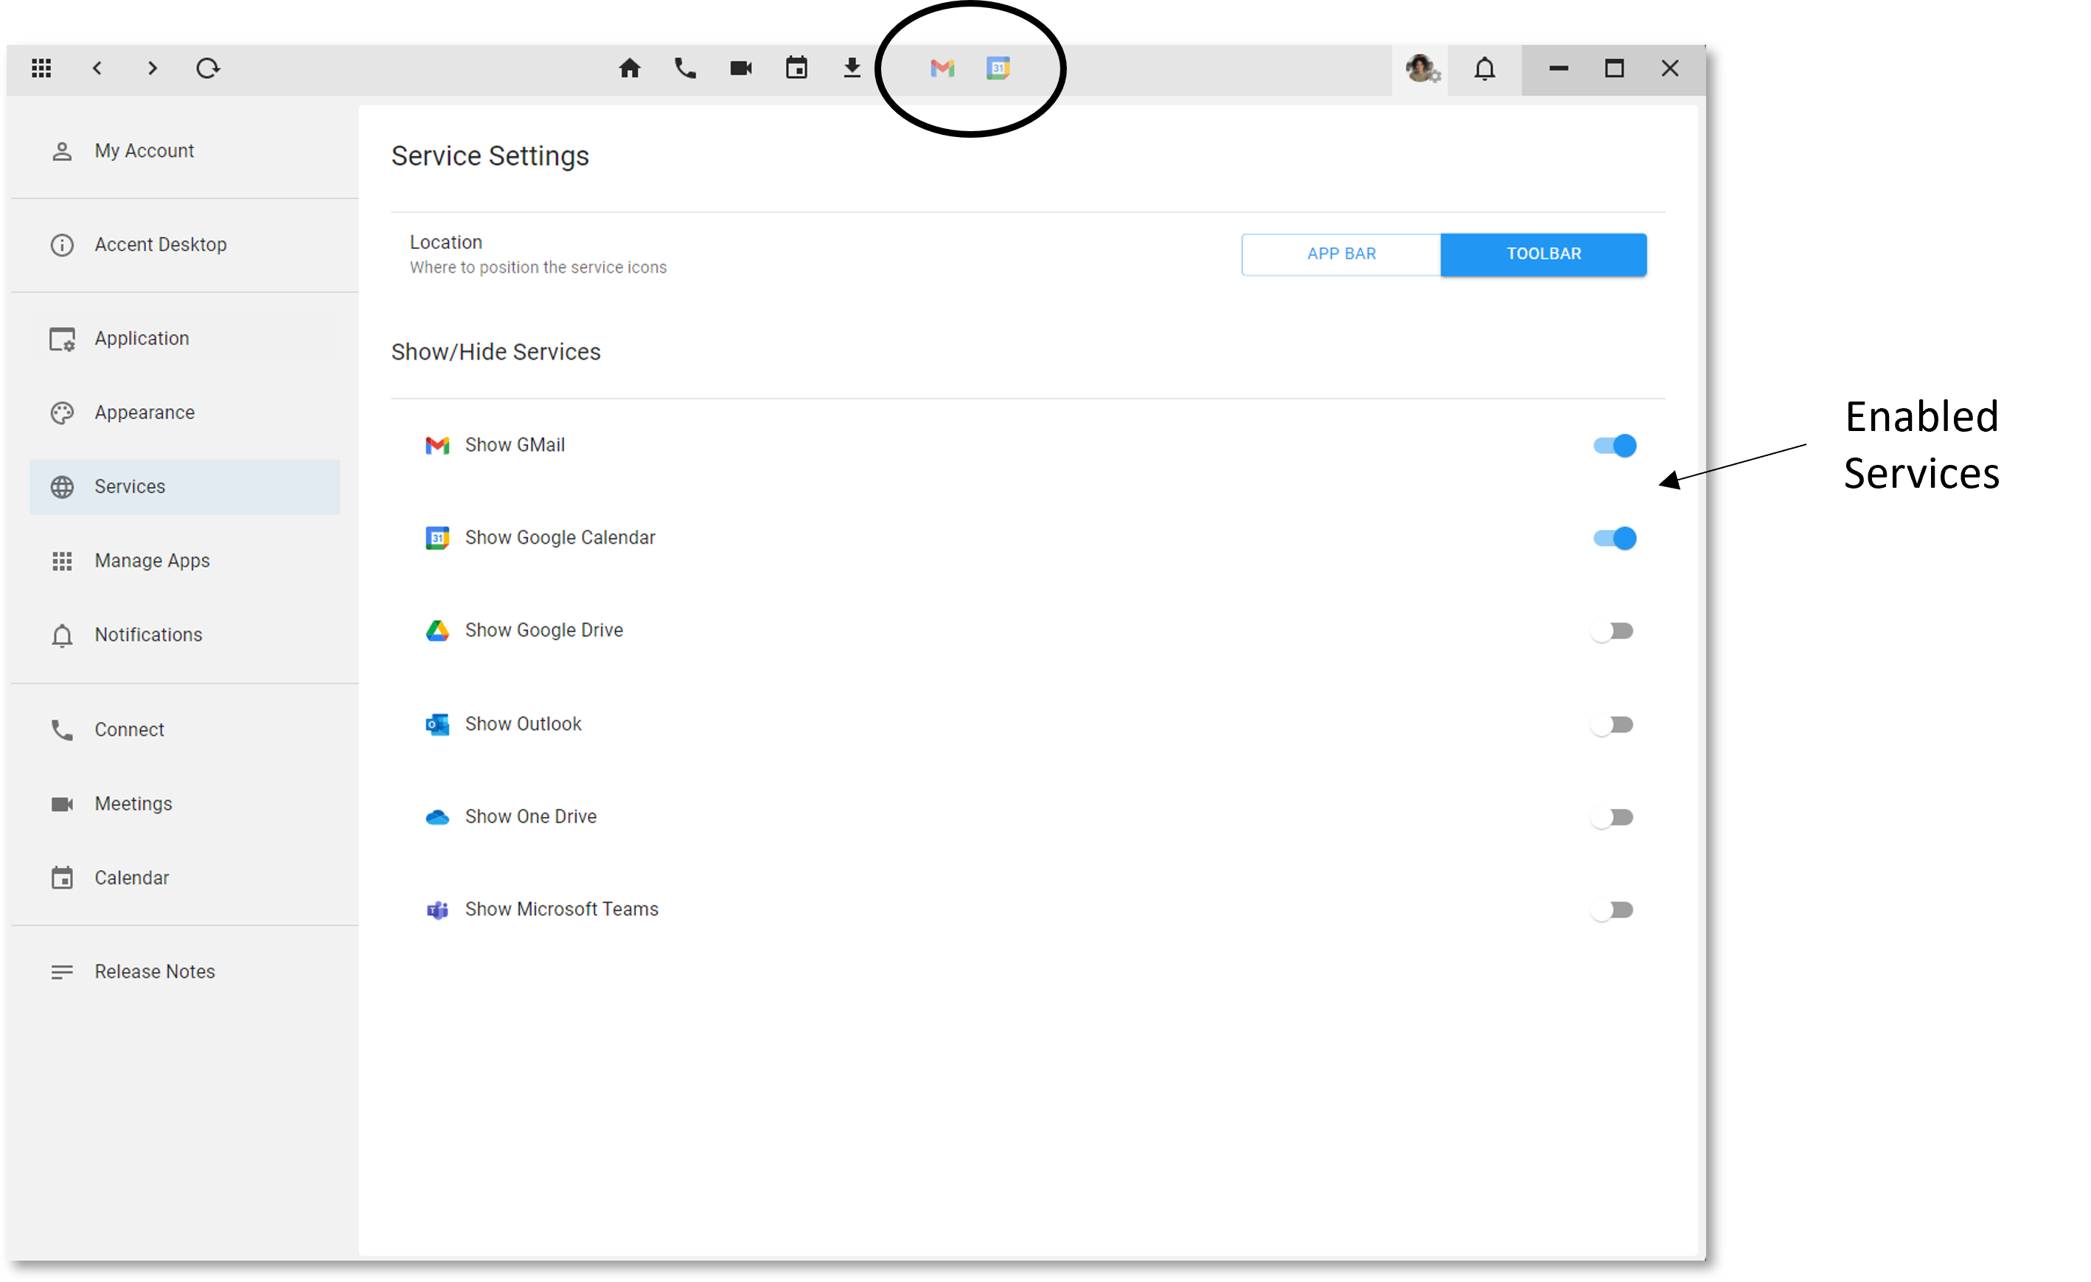
Task: Open Gmail from the toolbar icon
Action: (x=942, y=68)
